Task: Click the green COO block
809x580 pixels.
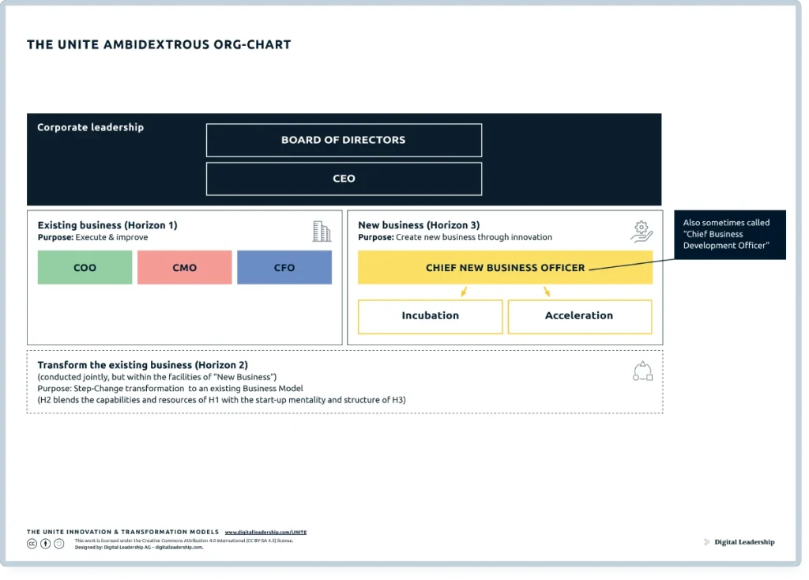Action: (85, 268)
